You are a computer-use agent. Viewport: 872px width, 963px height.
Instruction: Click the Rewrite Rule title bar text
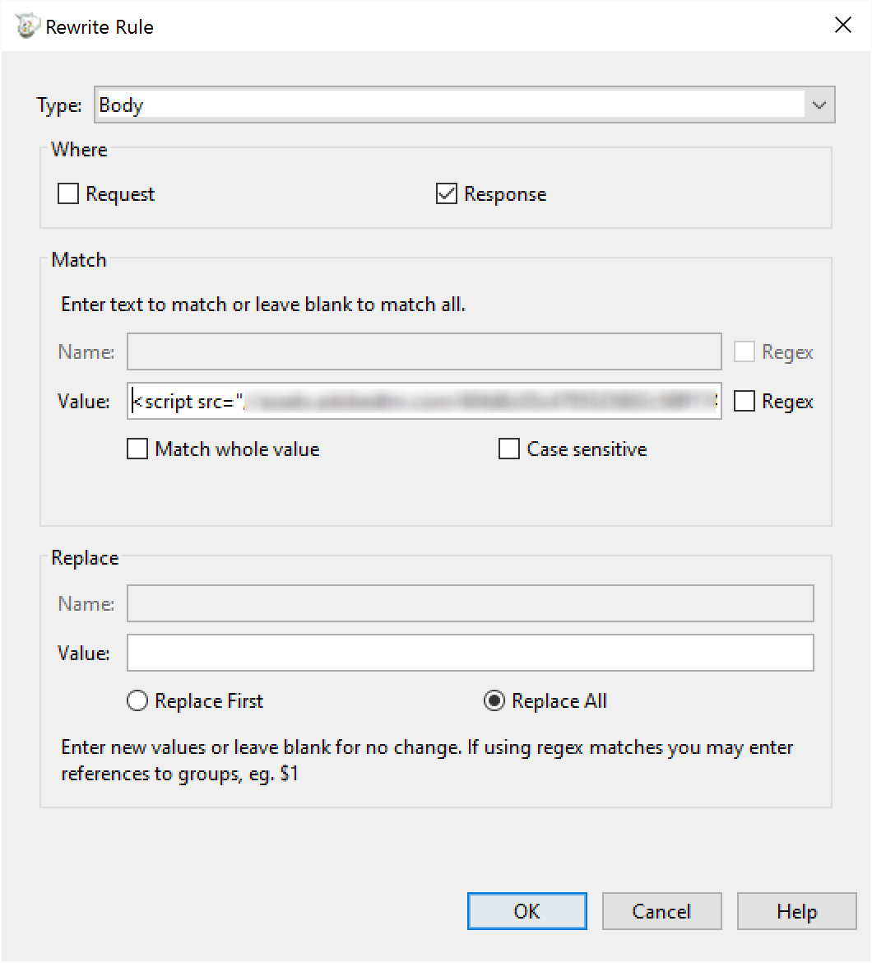pyautogui.click(x=100, y=27)
